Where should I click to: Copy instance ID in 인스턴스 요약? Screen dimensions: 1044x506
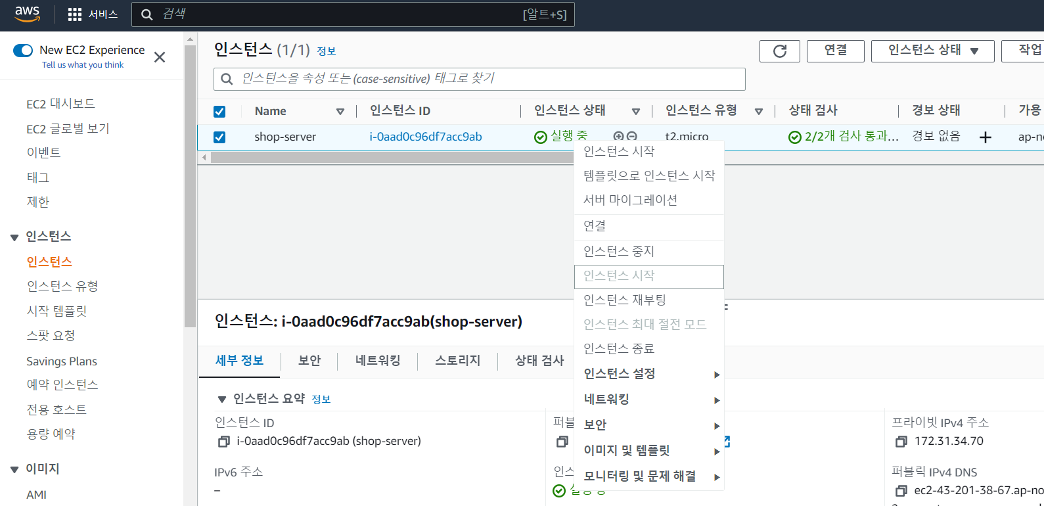pos(224,442)
